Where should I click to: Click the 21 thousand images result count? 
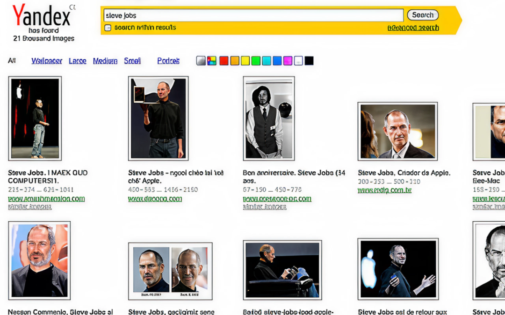(43, 39)
